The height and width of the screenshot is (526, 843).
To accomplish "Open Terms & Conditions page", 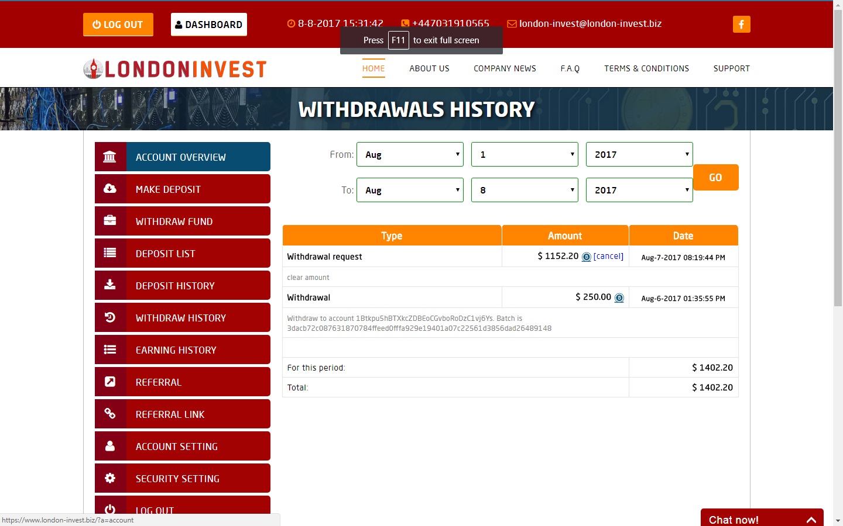I will 646,68.
